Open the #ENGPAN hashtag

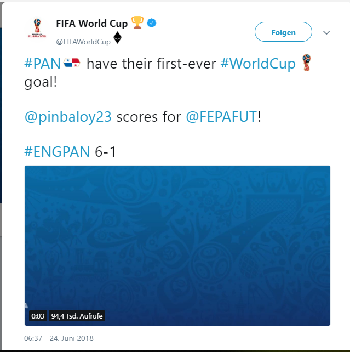click(57, 152)
